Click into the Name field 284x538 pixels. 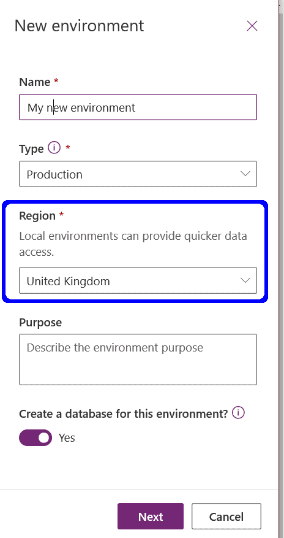[138, 107]
